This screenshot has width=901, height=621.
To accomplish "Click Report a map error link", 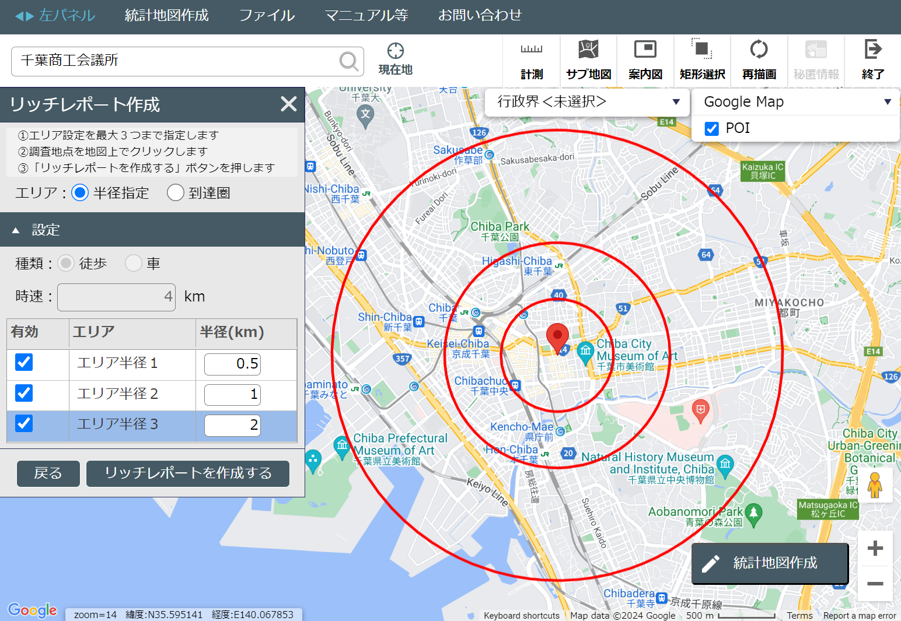I will click(x=860, y=616).
